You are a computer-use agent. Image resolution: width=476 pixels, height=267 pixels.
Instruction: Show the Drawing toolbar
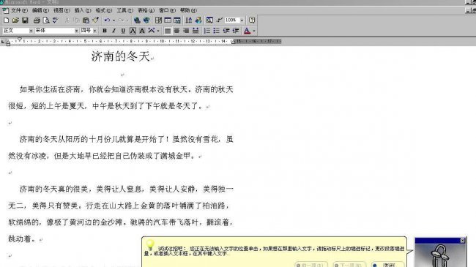(198, 20)
